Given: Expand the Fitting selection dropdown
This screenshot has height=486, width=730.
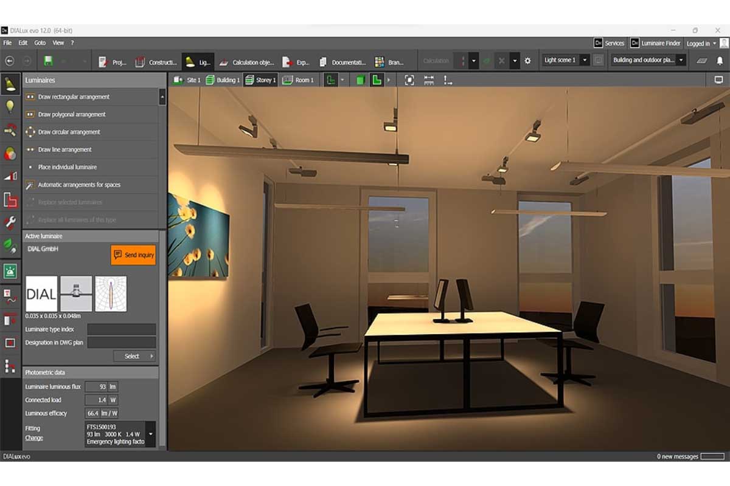Looking at the screenshot, I should 151,434.
